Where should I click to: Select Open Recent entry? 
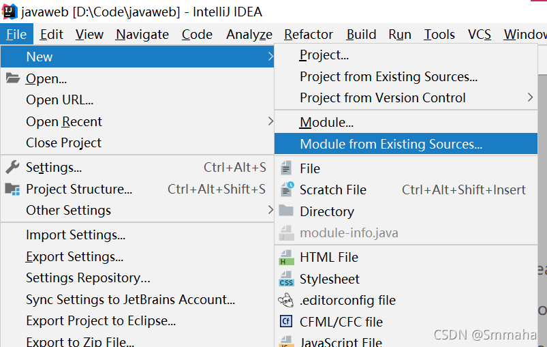coord(137,121)
